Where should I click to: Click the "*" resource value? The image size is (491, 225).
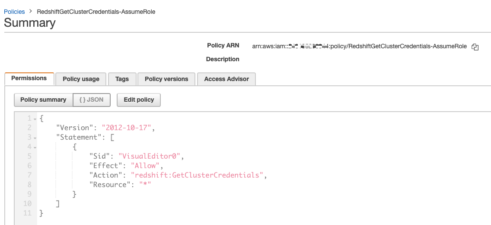pyautogui.click(x=145, y=184)
